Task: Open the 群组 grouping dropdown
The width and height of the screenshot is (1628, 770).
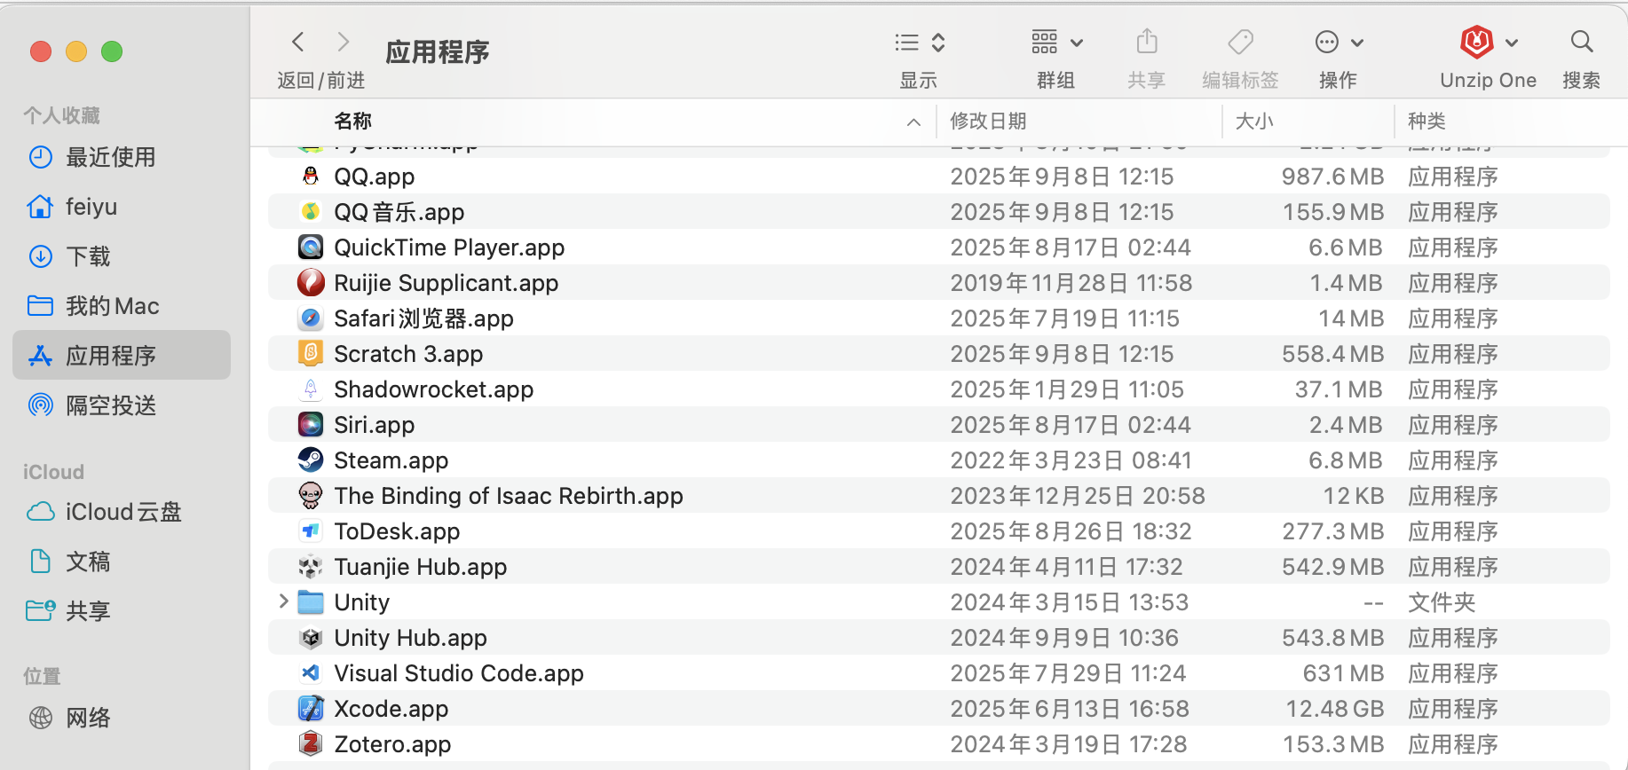Action: [x=1056, y=42]
